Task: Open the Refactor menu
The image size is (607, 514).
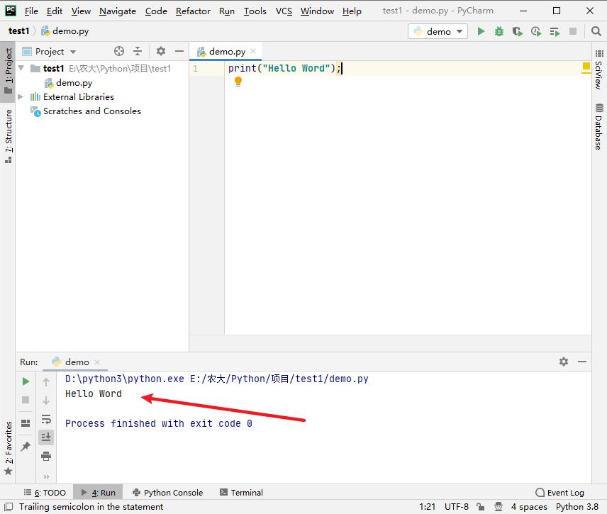Action: point(193,11)
